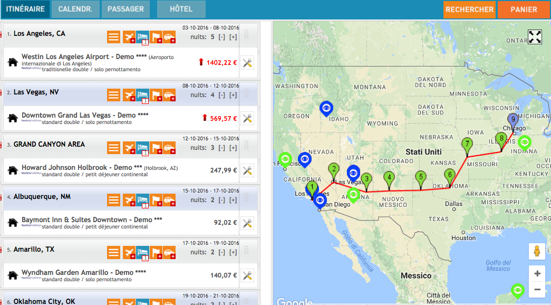This screenshot has width=551, height=305.
Task: Edit Downtown Grand Las Vegas with tools icon
Action: coord(247,119)
